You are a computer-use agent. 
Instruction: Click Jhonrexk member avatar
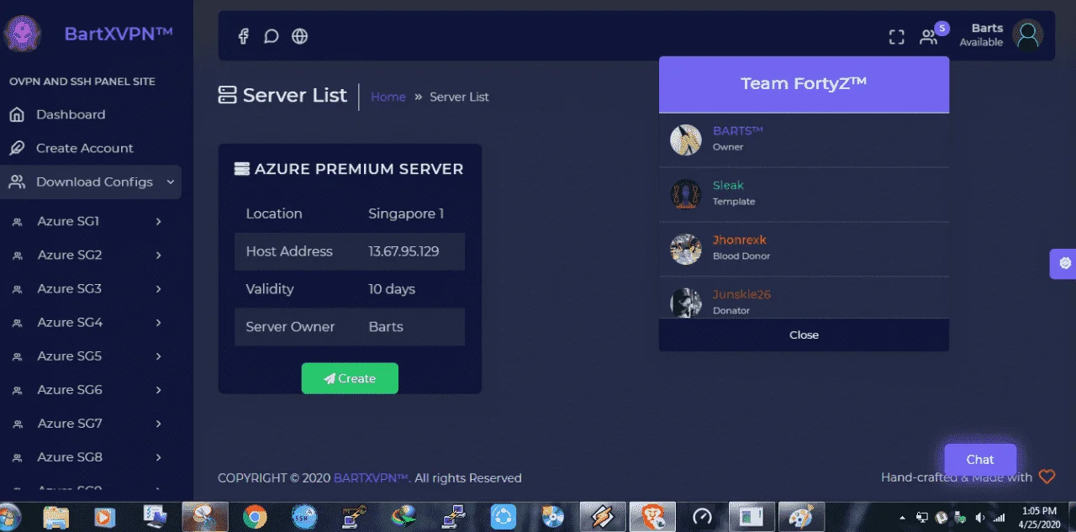click(x=686, y=249)
